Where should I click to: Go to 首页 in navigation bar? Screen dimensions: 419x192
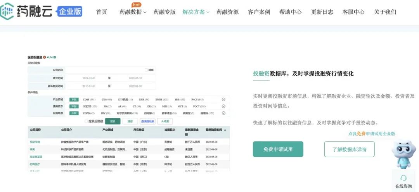[x=101, y=12]
